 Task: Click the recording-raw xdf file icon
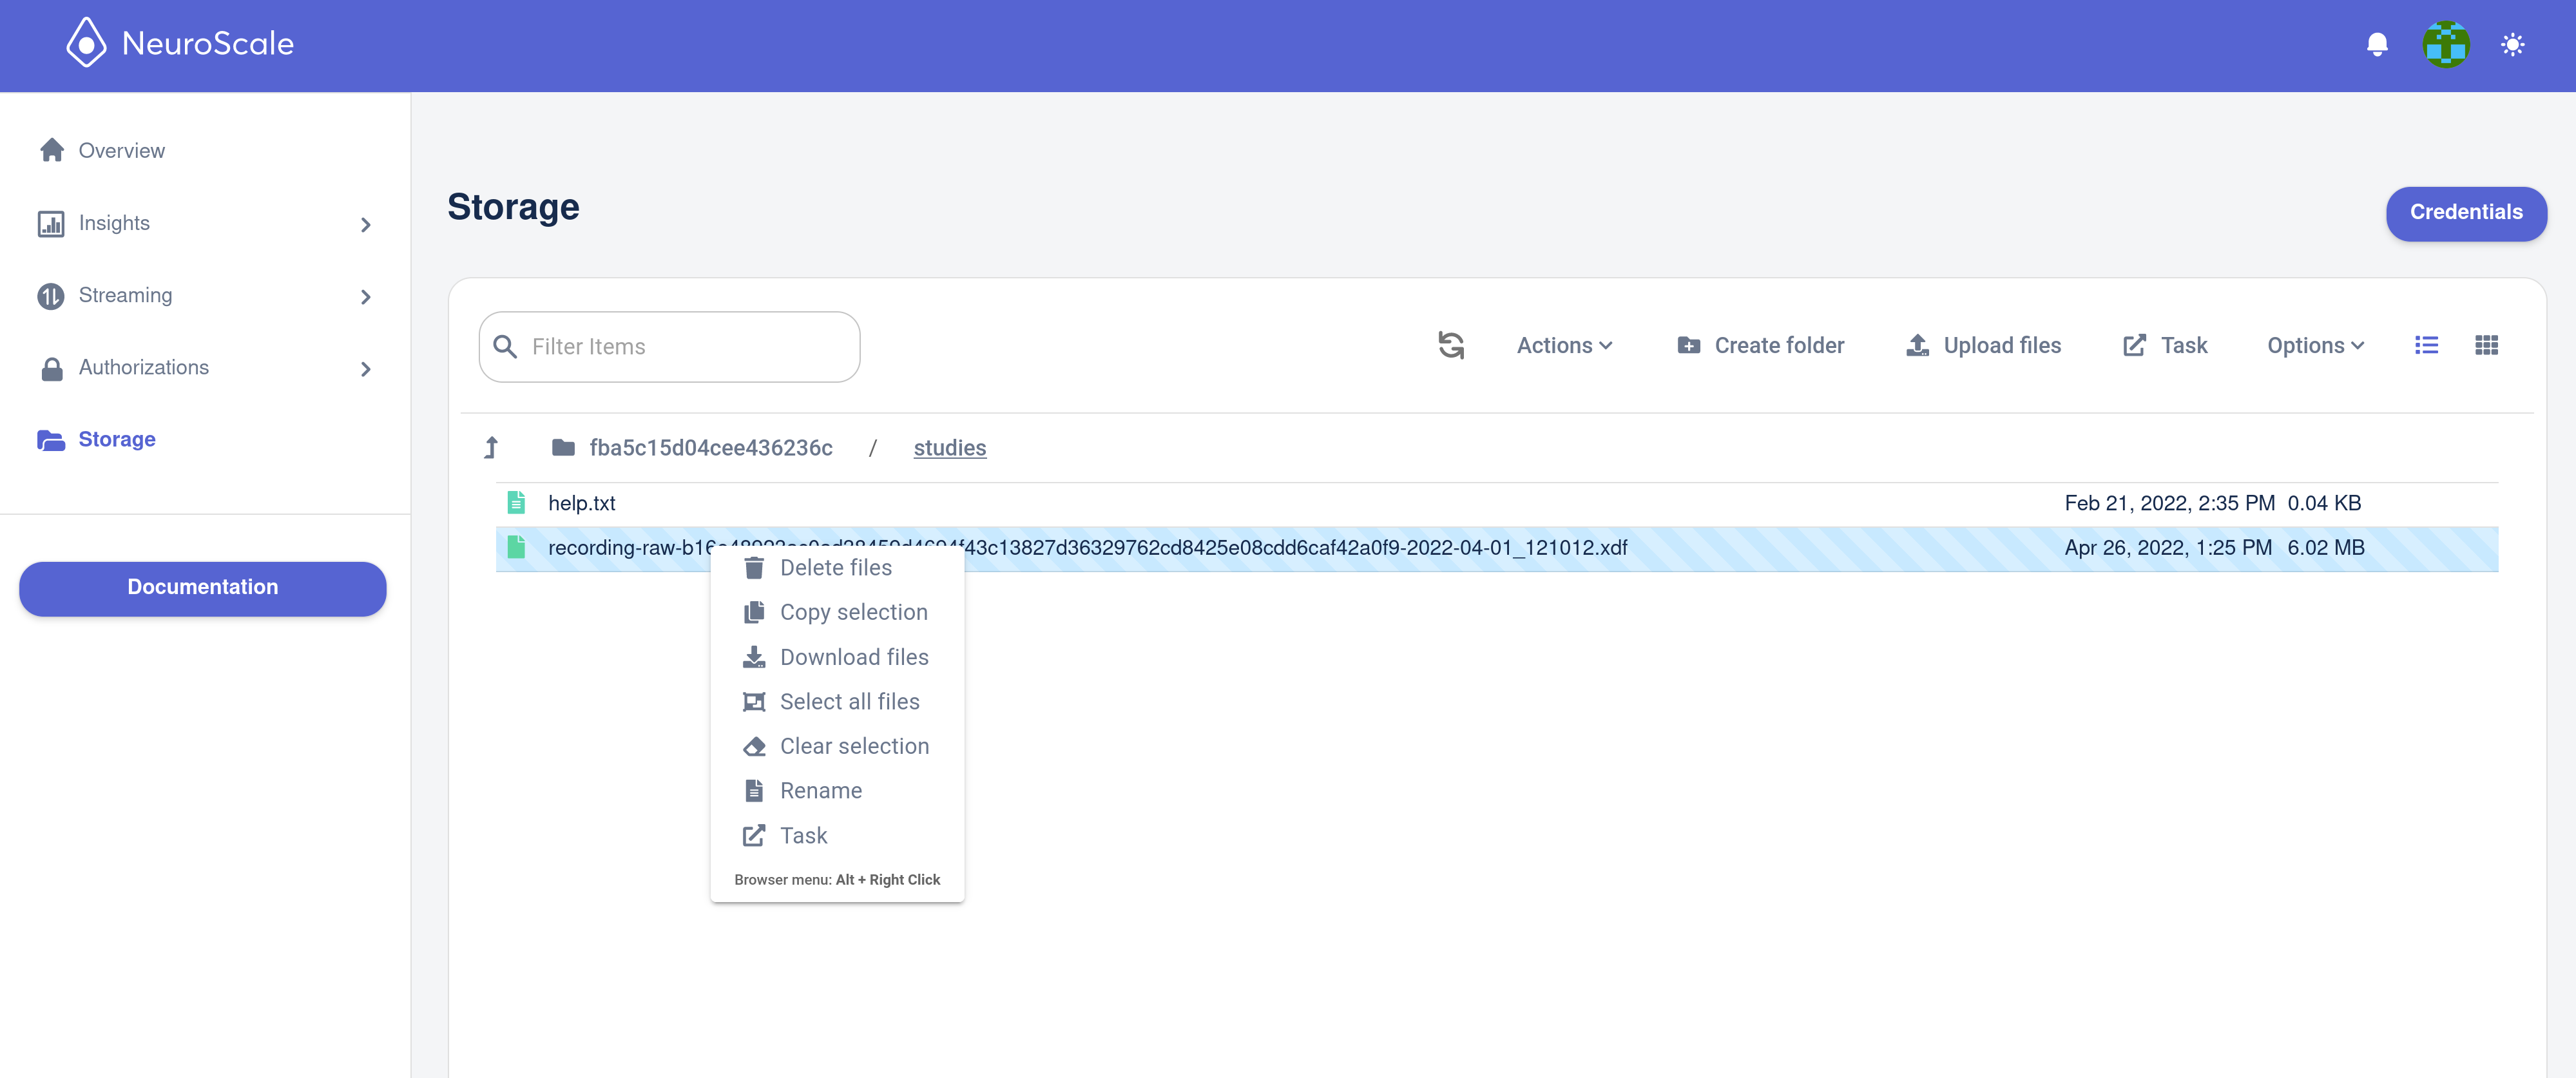tap(516, 548)
